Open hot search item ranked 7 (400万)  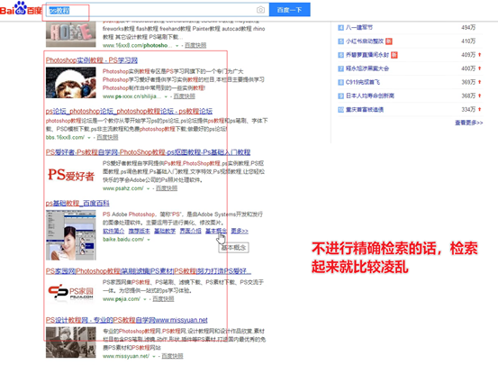[367, 68]
